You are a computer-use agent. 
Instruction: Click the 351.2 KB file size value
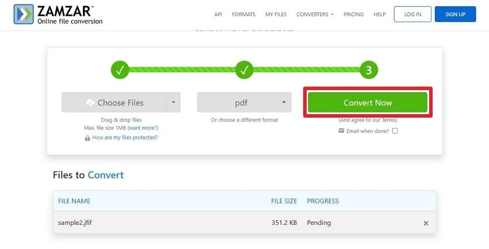pos(284,223)
